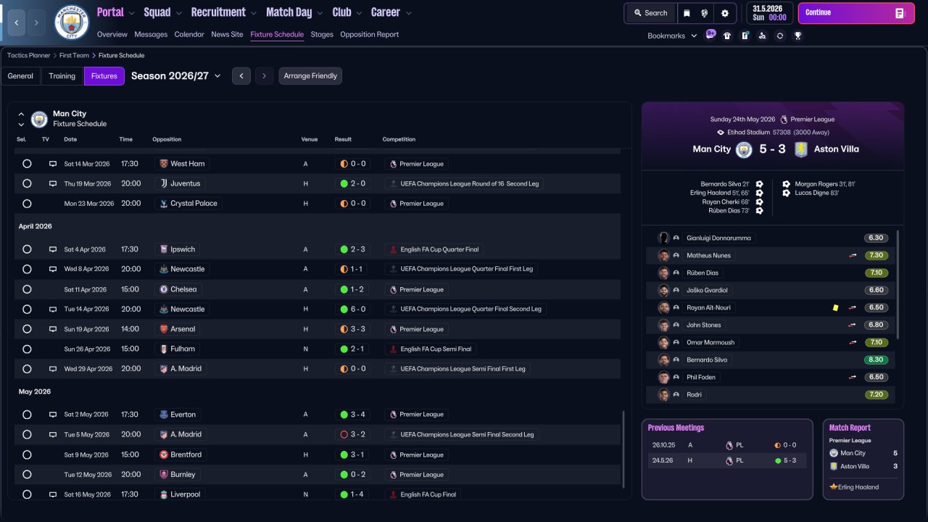Open the Match Day menu dropdown
The width and height of the screenshot is (928, 522).
(x=295, y=12)
